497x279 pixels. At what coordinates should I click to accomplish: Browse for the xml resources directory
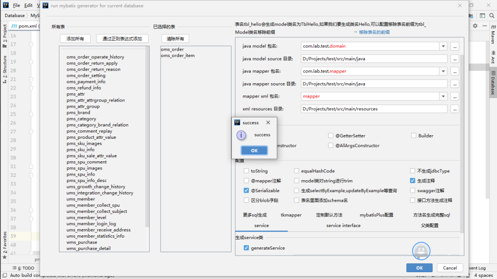point(455,109)
